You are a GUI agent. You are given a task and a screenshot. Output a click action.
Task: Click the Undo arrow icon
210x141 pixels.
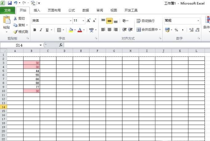15,3
